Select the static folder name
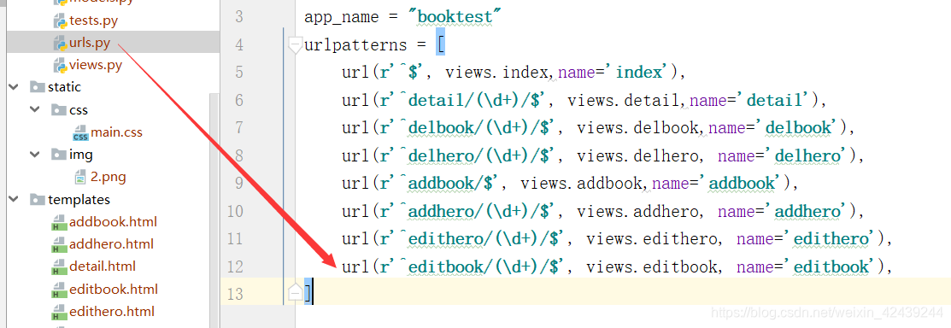The height and width of the screenshot is (328, 951). (64, 87)
